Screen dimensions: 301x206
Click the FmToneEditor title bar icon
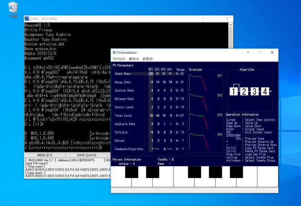115,53
